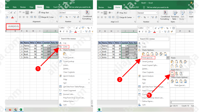Click Center align in left window ribbon

pyautogui.click(x=24, y=17)
